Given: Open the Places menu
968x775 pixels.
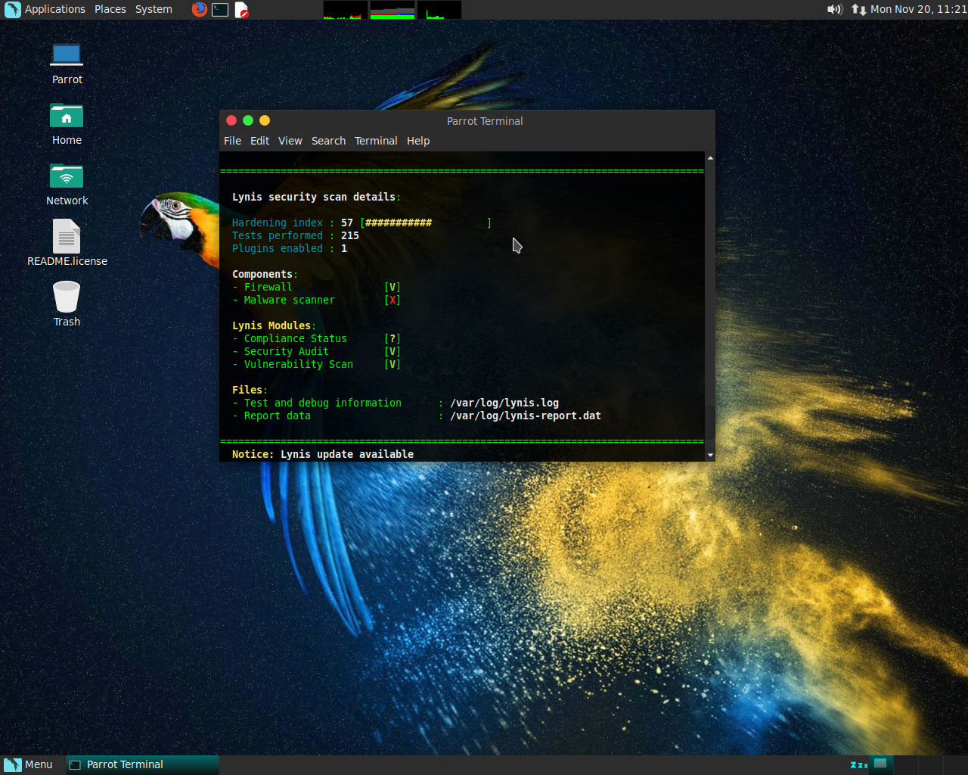Looking at the screenshot, I should point(110,9).
